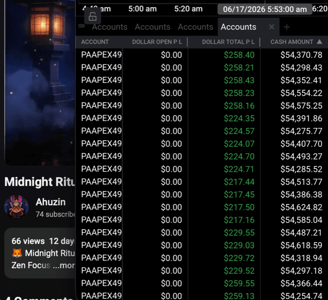Screen dimensions: 328x300
Task: Select cash amount $54,366.44
Action: 301,283
